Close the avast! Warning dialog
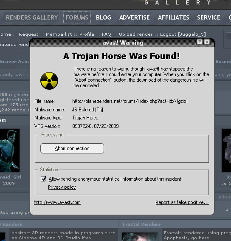The image size is (231, 241). point(207,42)
